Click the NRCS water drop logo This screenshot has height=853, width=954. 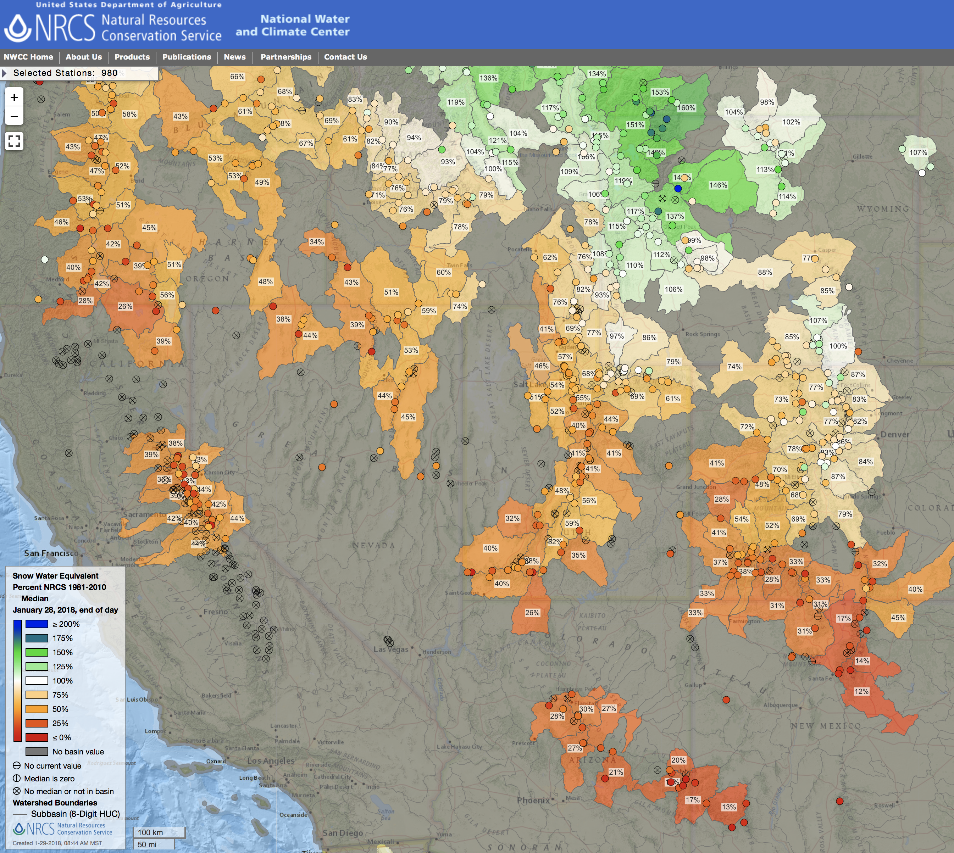pos(18,28)
